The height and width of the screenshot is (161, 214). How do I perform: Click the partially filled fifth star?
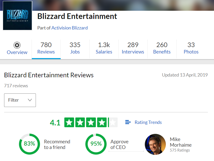coord(113,122)
